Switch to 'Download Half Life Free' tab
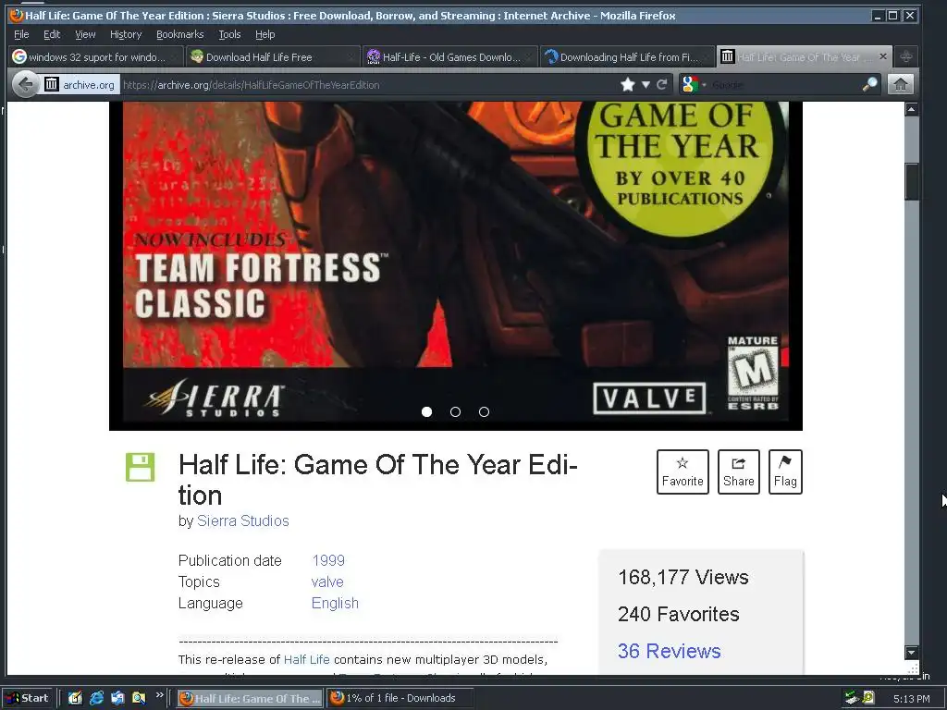The image size is (947, 710). point(273,56)
